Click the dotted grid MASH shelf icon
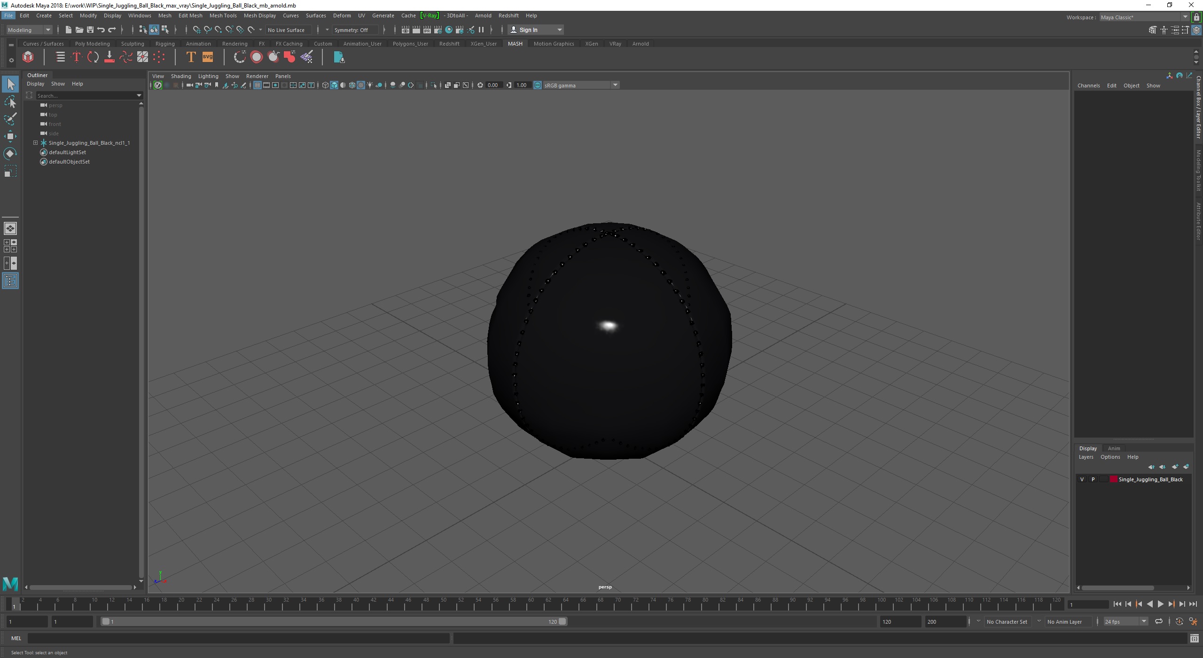 coord(159,57)
